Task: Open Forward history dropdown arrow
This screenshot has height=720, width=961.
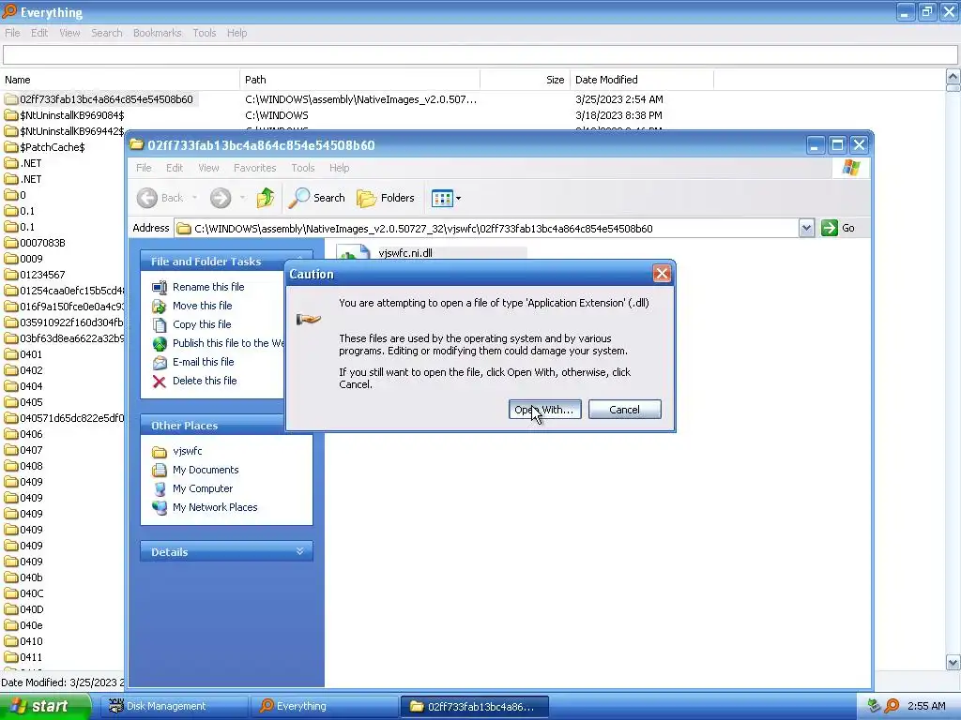Action: (x=243, y=198)
